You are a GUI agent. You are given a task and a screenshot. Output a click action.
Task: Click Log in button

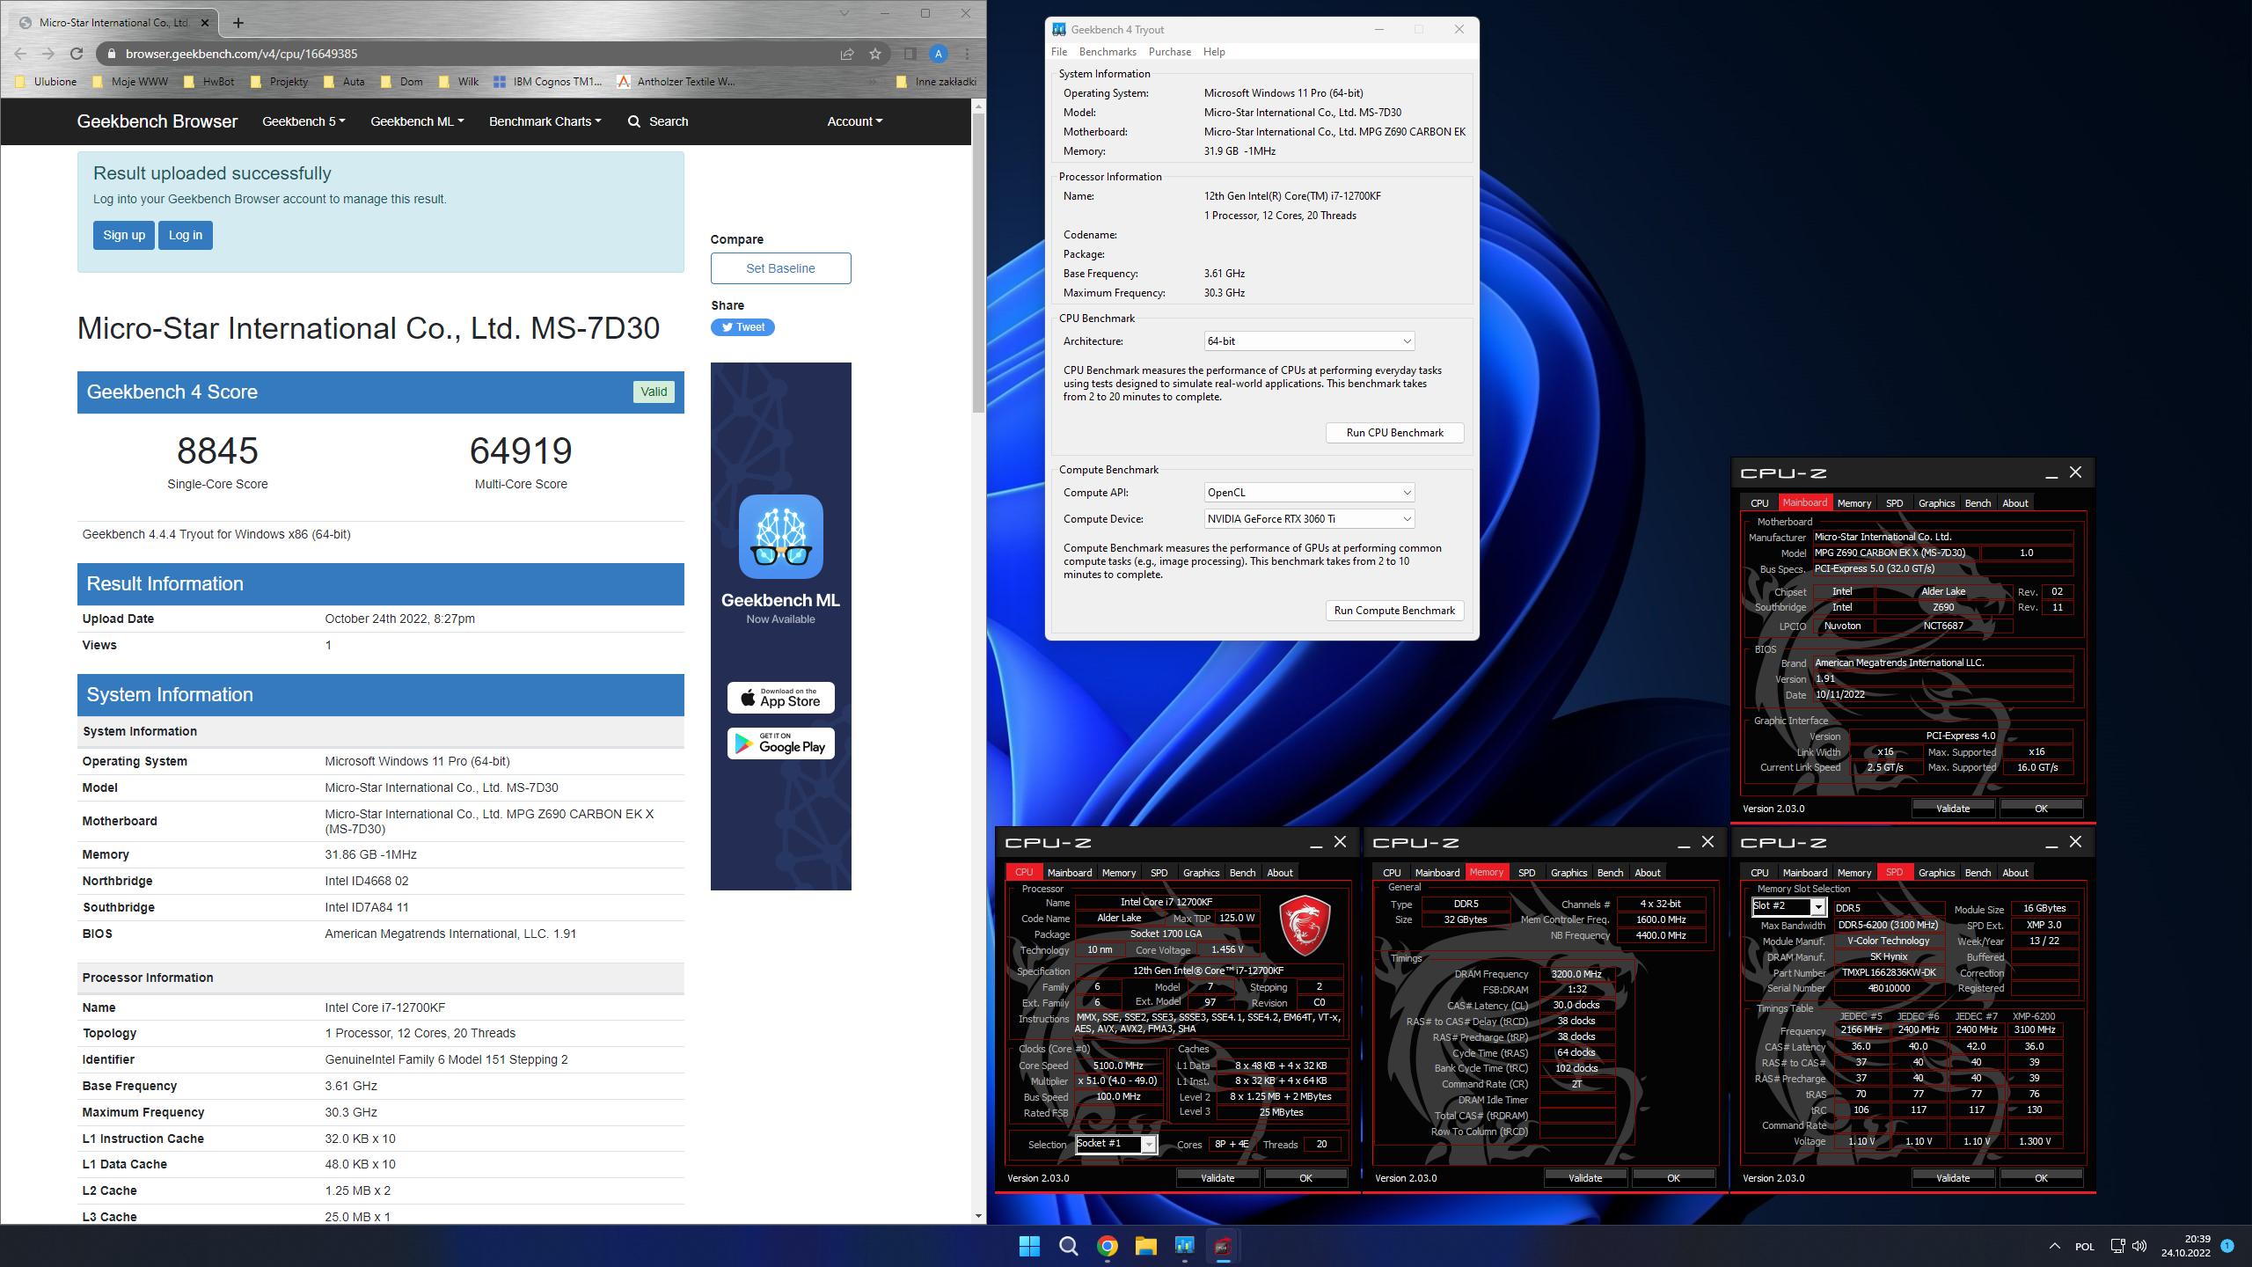tap(186, 235)
